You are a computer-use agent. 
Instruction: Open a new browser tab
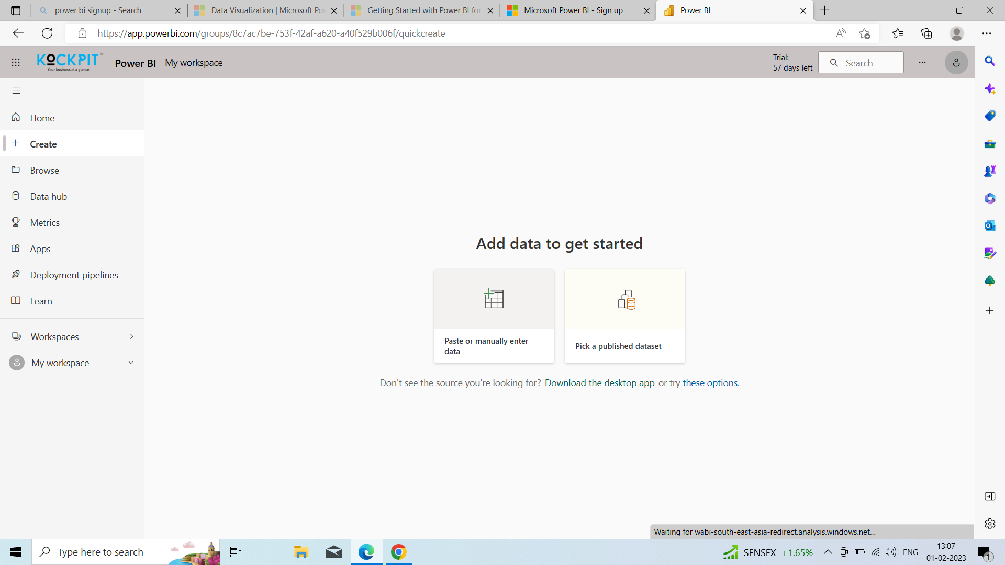(x=825, y=10)
